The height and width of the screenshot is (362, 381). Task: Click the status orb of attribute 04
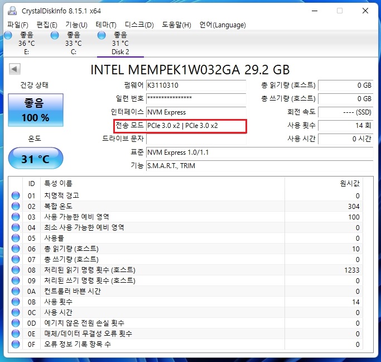coord(16,227)
